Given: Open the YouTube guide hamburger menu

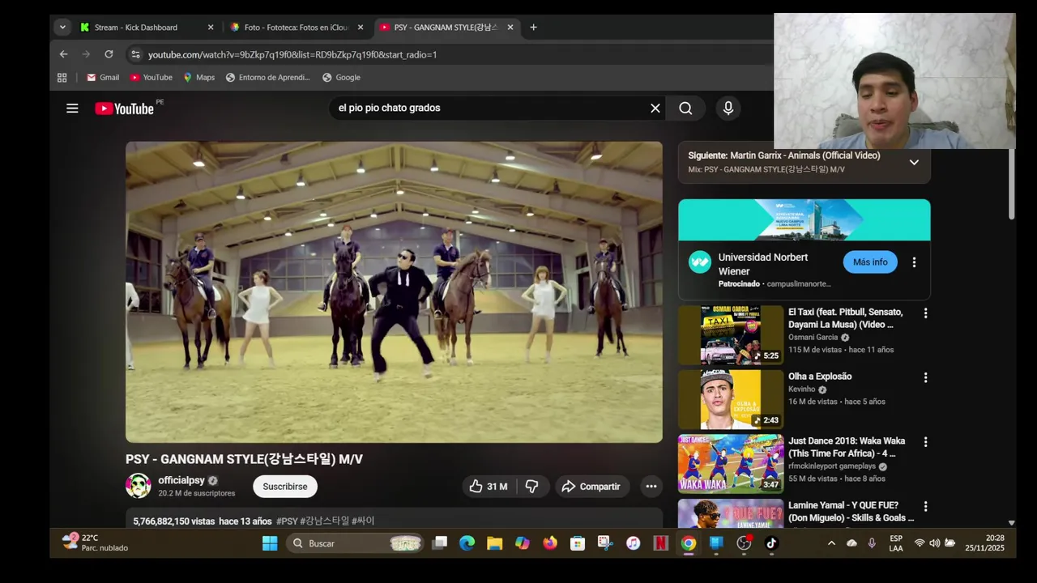Looking at the screenshot, I should point(72,109).
